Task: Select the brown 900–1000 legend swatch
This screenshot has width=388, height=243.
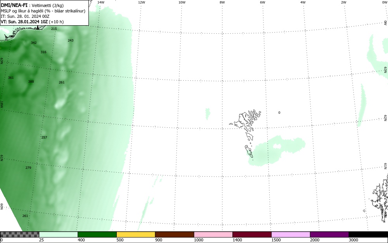Action: (175, 234)
